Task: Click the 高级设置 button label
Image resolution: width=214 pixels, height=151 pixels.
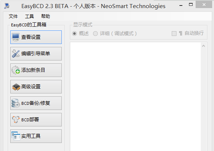Action: 31,86
